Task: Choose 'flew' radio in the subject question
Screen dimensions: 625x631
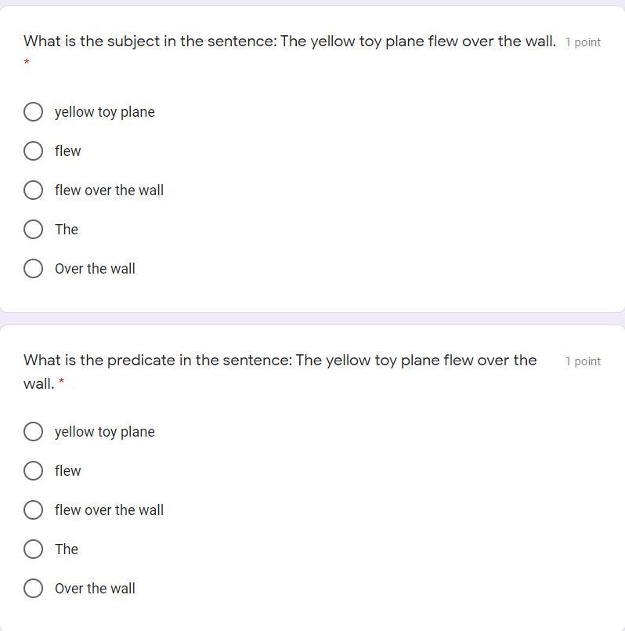Action: 33,151
